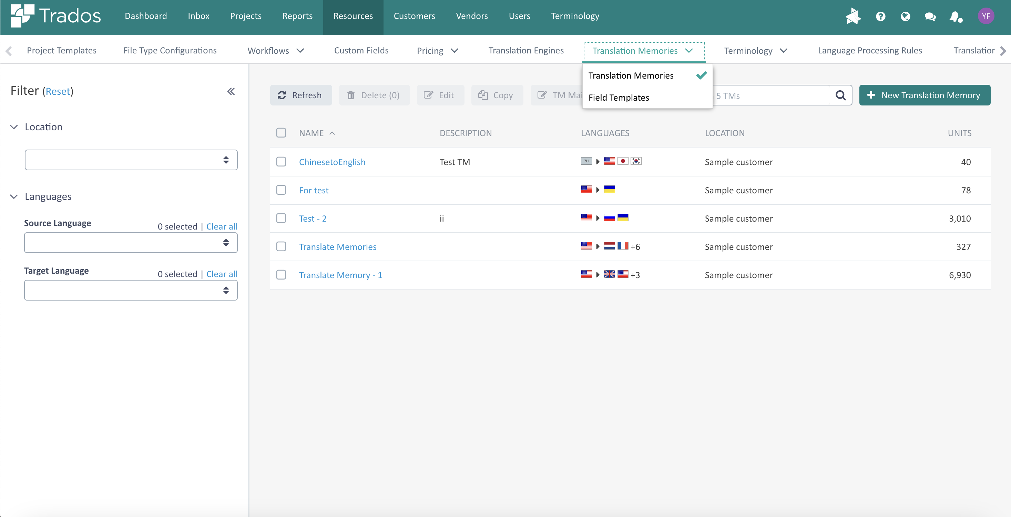Click the Korean flag in ChinesetoEnglish row

636,161
